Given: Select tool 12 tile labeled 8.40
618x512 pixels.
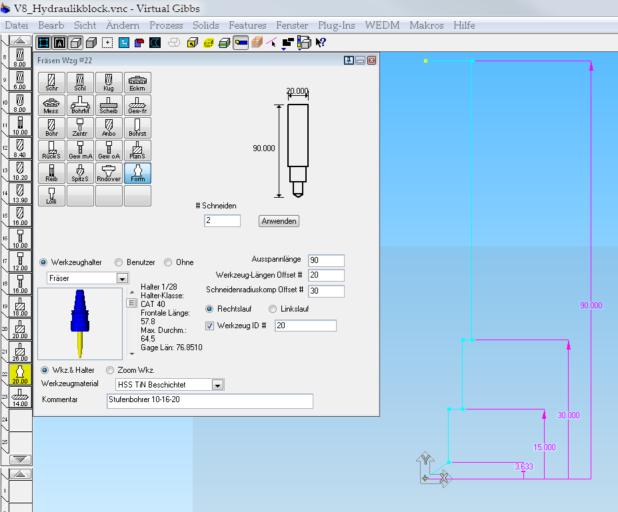Looking at the screenshot, I should tap(20, 148).
